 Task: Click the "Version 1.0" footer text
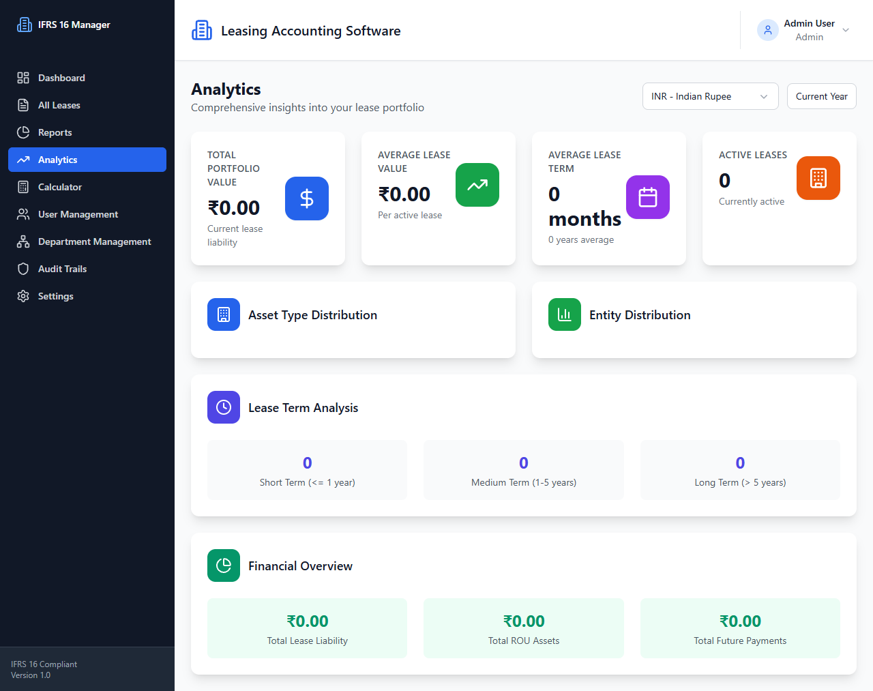click(x=31, y=675)
